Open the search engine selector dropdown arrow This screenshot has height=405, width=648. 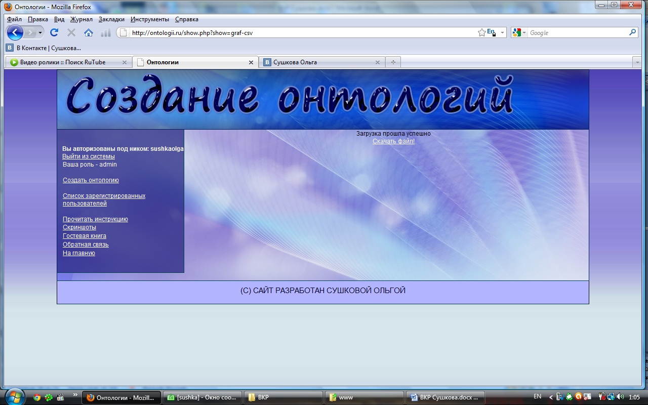pos(524,33)
